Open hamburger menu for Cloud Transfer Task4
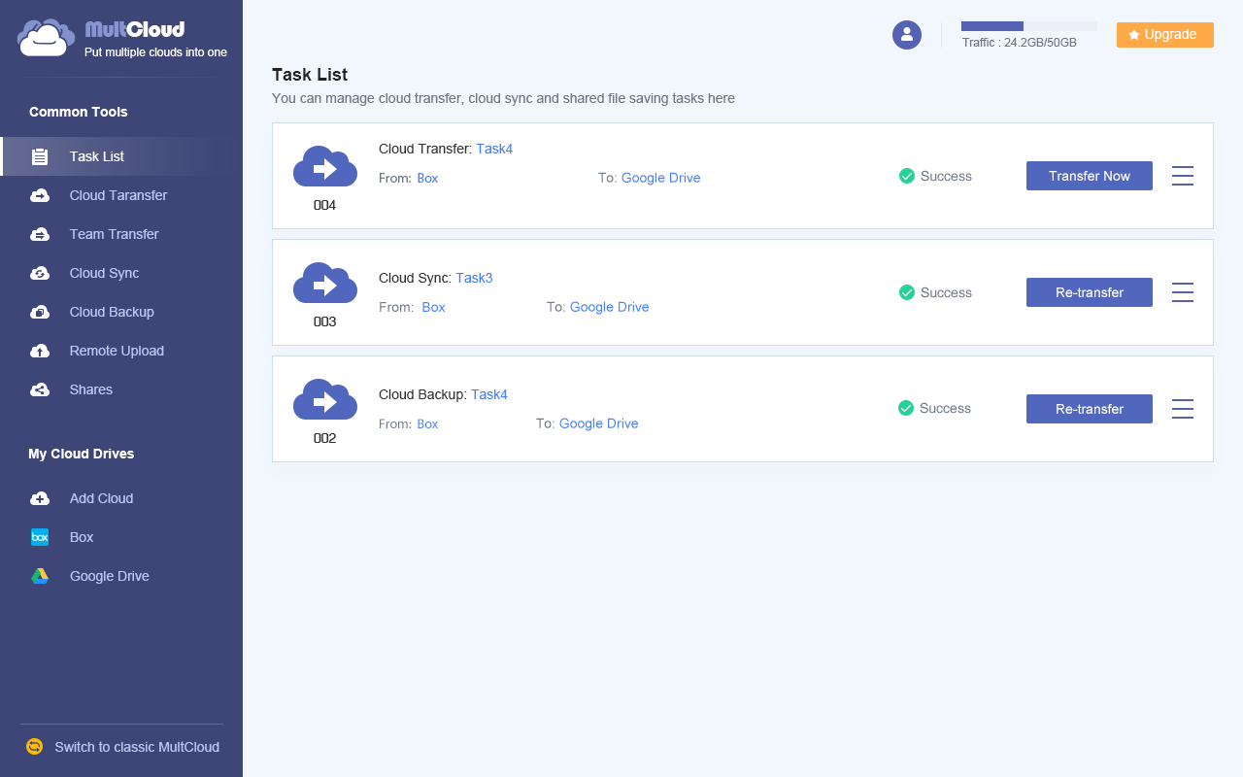 [1183, 176]
